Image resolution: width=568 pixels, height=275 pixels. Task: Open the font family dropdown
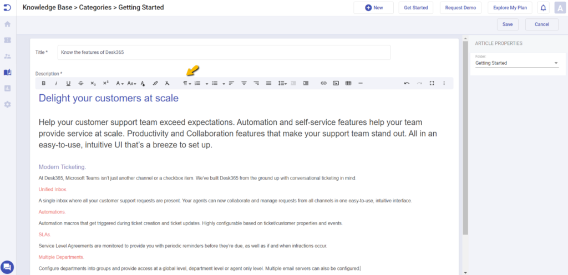[x=120, y=83]
